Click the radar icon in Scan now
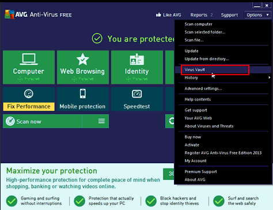 (10, 121)
